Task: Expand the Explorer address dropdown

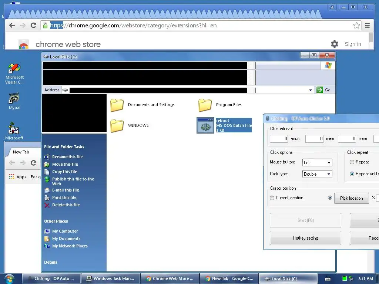Action: tap(311, 90)
